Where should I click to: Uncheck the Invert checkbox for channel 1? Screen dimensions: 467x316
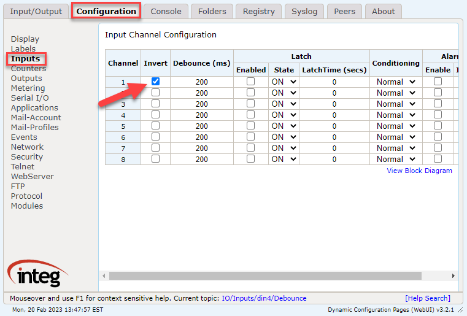click(155, 82)
